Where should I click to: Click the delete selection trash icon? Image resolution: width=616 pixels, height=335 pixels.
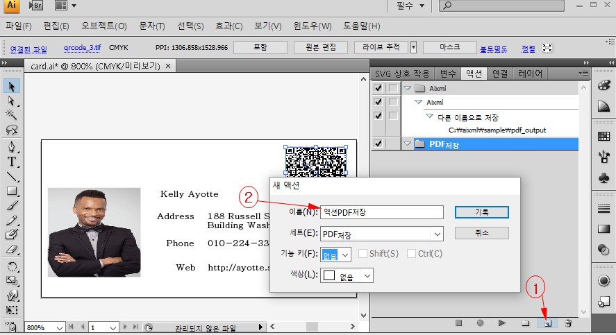coord(568,323)
